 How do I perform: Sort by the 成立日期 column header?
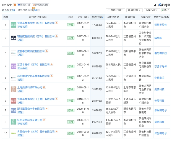83,17
